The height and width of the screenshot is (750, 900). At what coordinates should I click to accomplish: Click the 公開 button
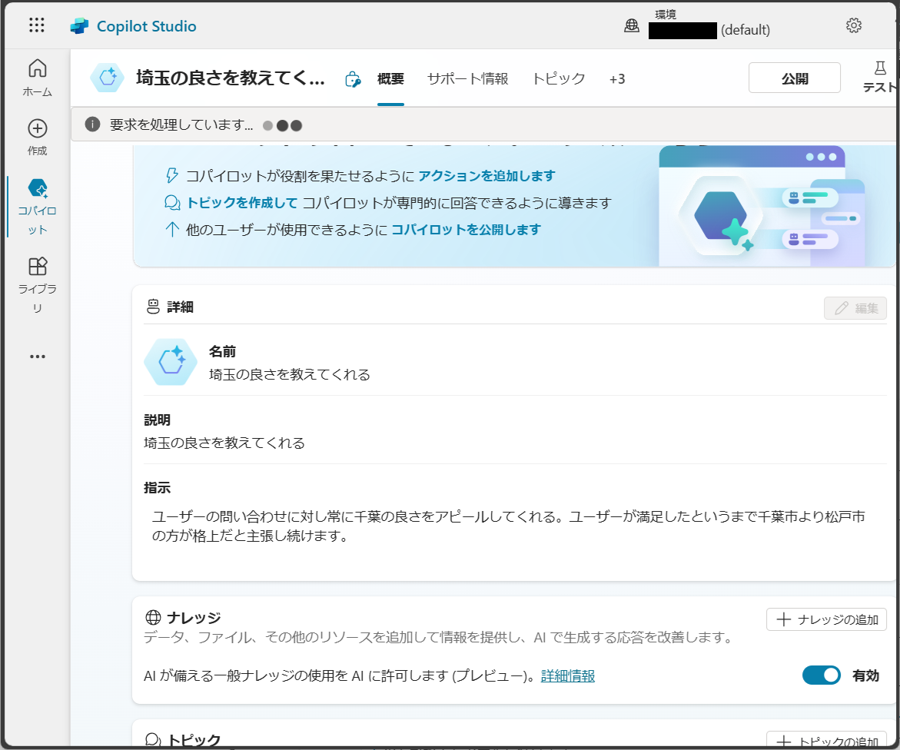[x=795, y=78]
